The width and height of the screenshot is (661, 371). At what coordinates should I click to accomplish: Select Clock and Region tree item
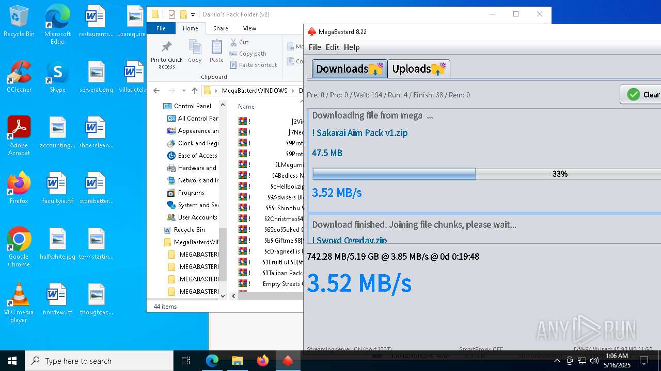coord(193,143)
